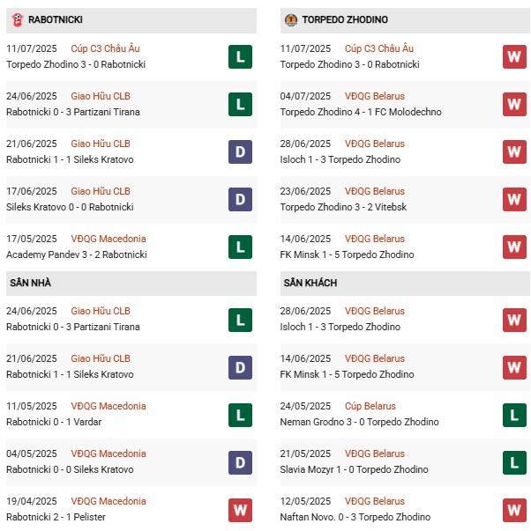Viewport: 531px width, 531px height.
Task: Open VĐQG Belarus link dated 04/07/2025
Action: click(x=375, y=96)
